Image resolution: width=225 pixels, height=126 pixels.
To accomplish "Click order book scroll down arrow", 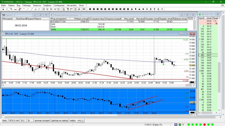I will click(219, 110).
